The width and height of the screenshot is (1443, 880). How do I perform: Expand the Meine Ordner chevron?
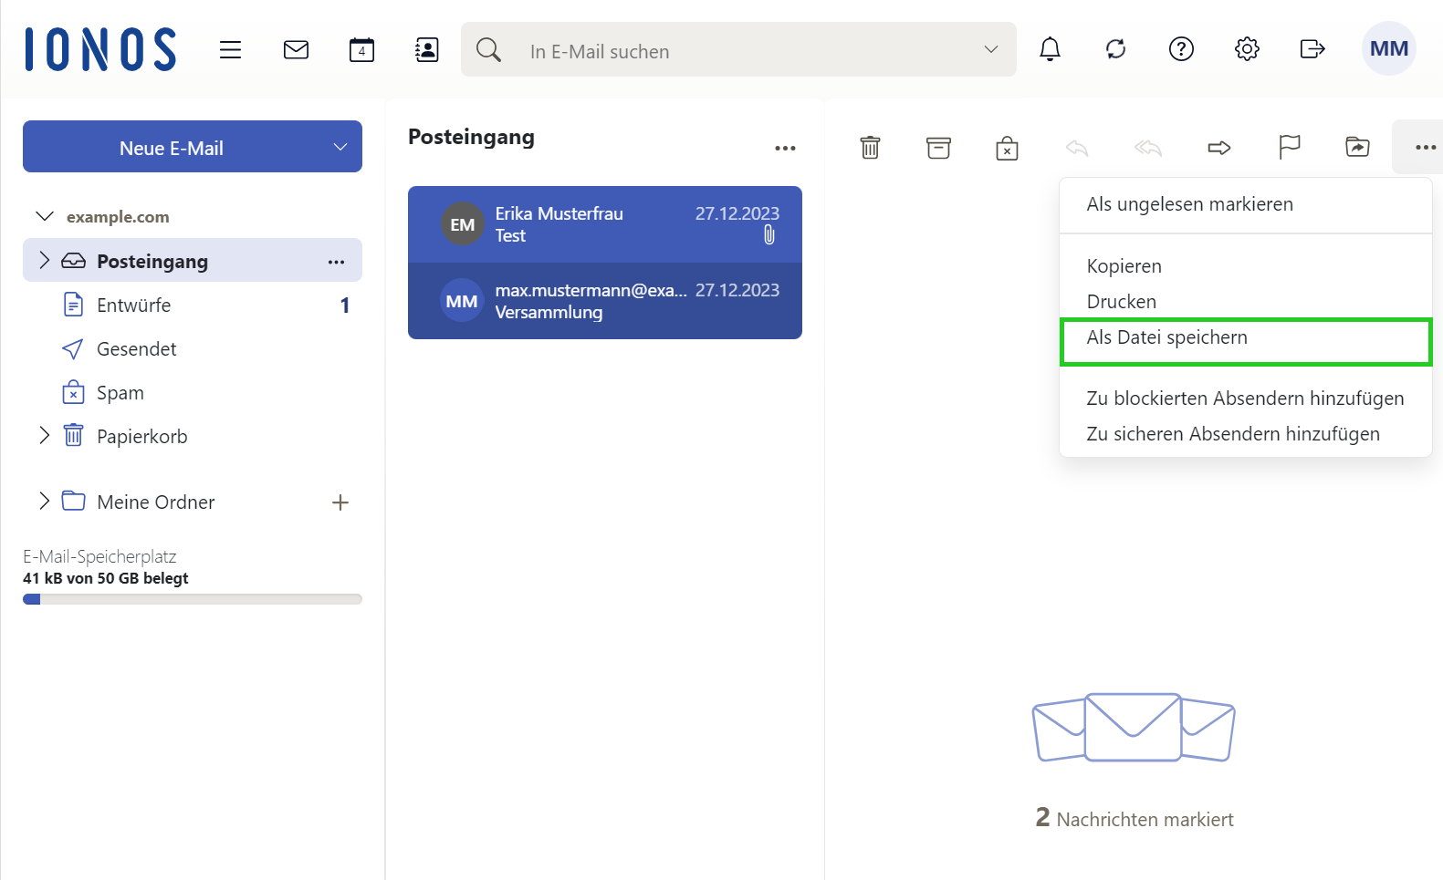44,501
